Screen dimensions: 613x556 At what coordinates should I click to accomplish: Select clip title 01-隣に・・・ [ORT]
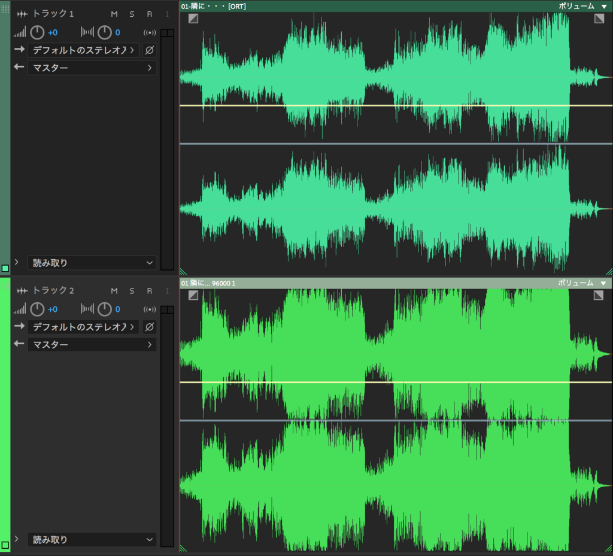pos(214,6)
